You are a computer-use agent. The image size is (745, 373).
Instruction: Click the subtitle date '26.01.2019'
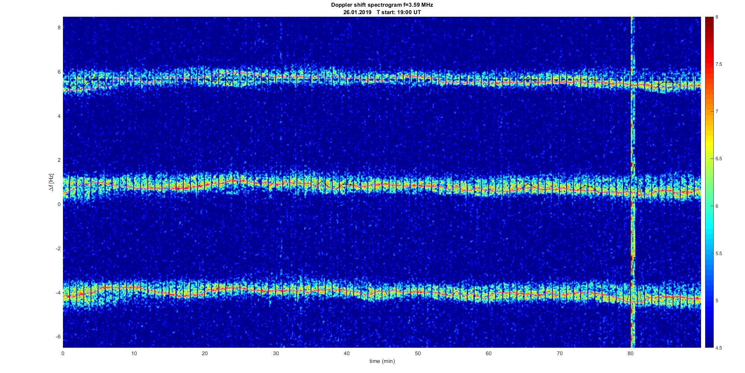[358, 12]
